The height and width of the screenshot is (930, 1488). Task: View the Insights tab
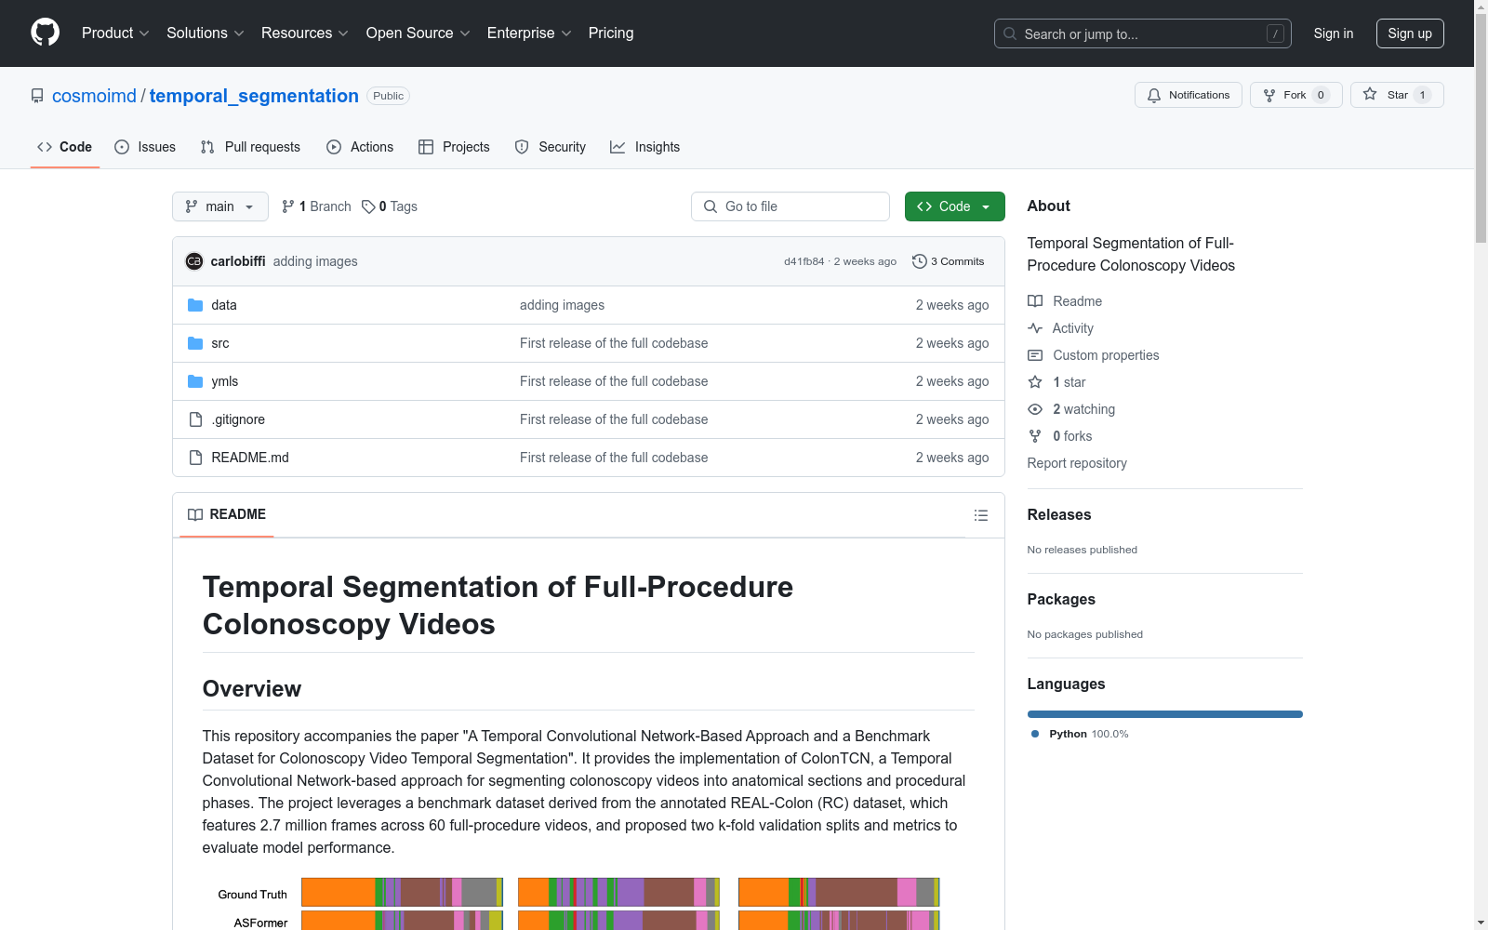645,147
